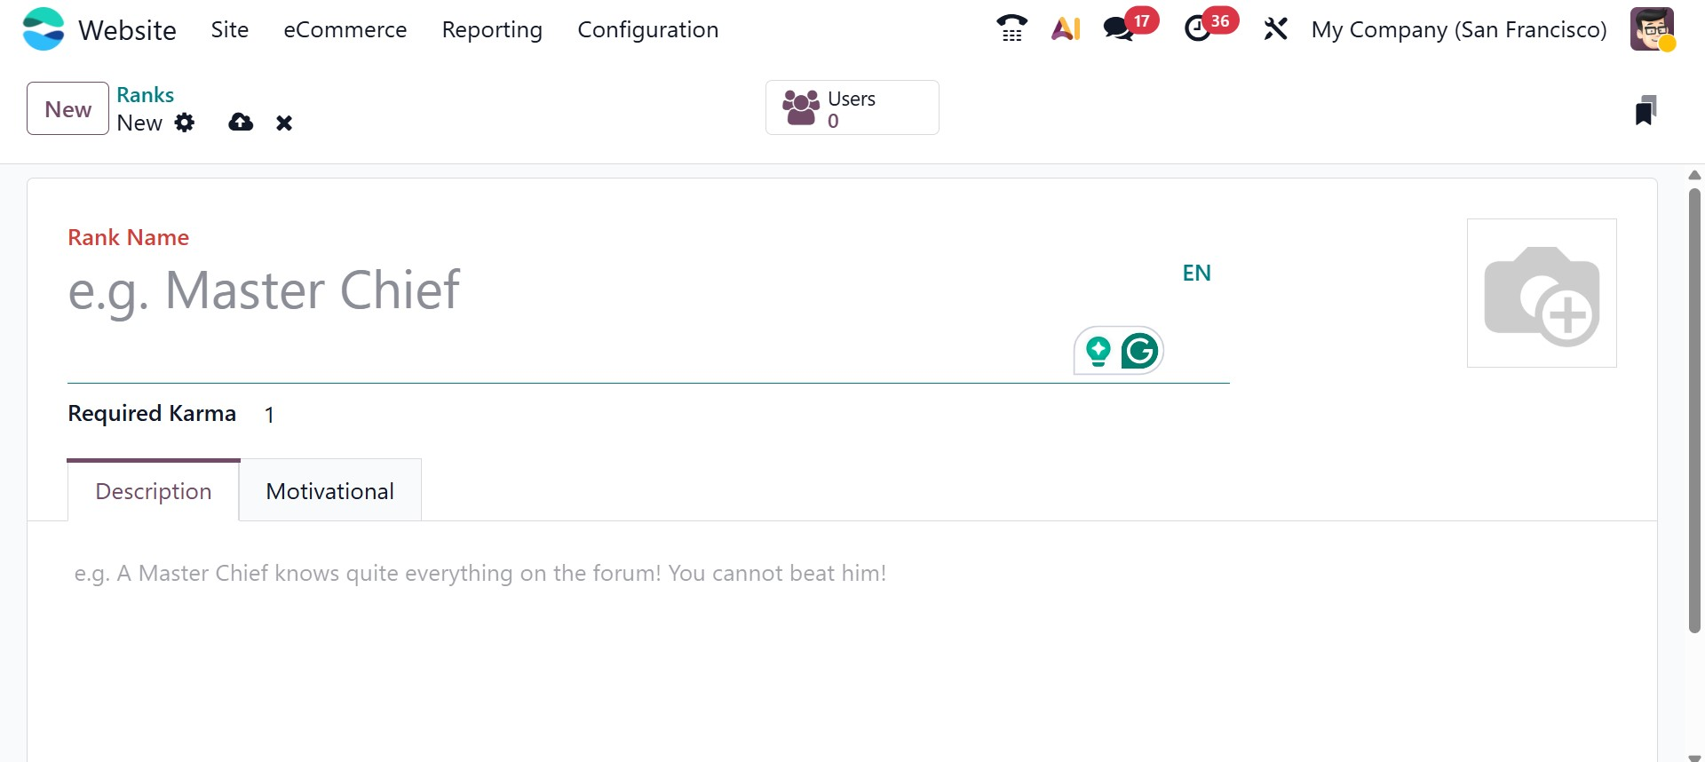Image resolution: width=1705 pixels, height=762 pixels.
Task: Go back to Ranks breadcrumb
Action: coord(145,95)
